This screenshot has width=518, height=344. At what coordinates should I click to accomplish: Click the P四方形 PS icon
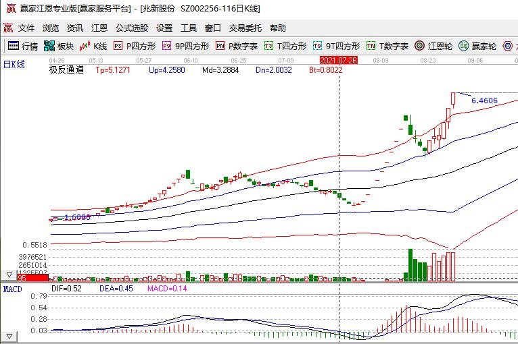(x=118, y=46)
